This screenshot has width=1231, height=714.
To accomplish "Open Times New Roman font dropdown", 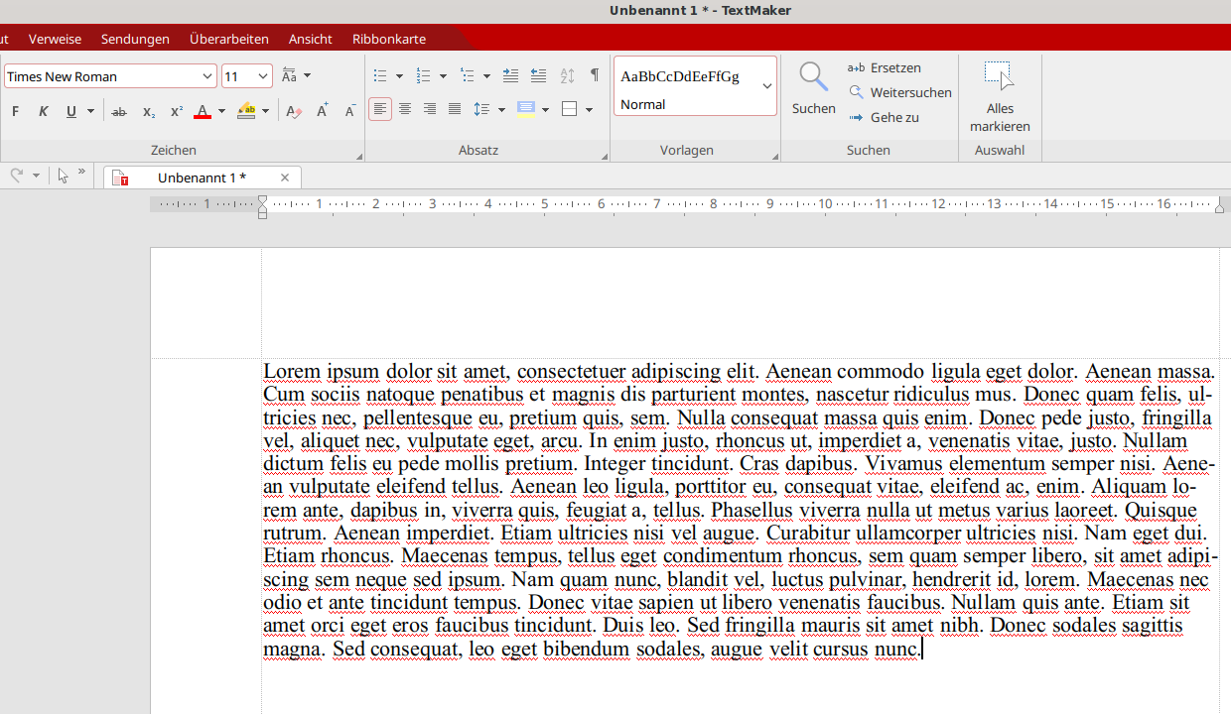I will pos(207,76).
